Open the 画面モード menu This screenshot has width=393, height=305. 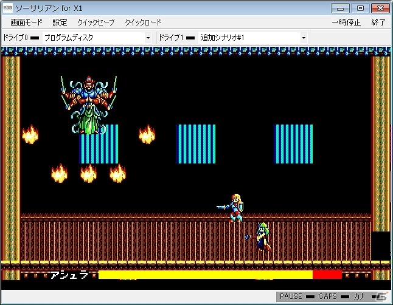pyautogui.click(x=26, y=22)
